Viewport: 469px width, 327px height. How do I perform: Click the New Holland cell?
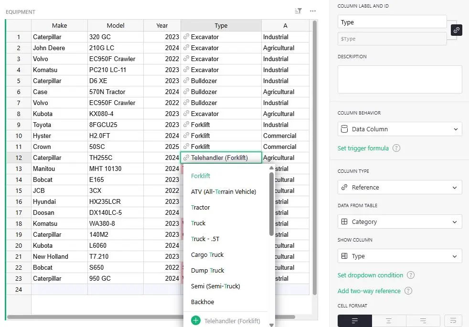tap(59, 256)
